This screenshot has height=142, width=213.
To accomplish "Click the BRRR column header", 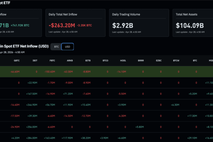I will (141, 60).
